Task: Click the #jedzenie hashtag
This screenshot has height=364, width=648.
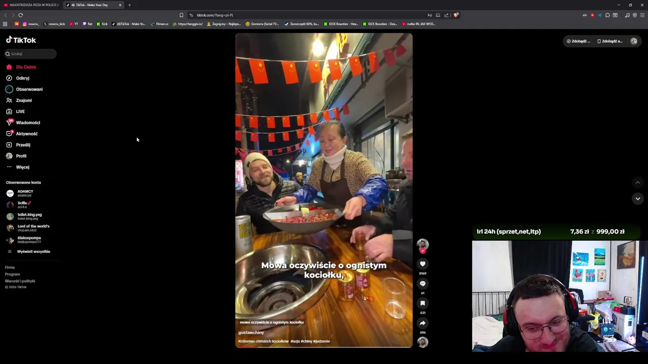Action: tap(321, 341)
